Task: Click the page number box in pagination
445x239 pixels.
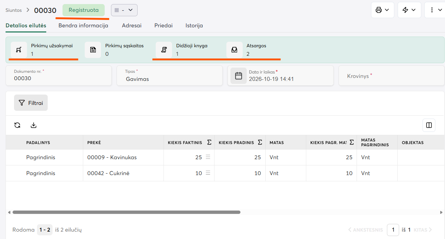Action: click(x=393, y=230)
